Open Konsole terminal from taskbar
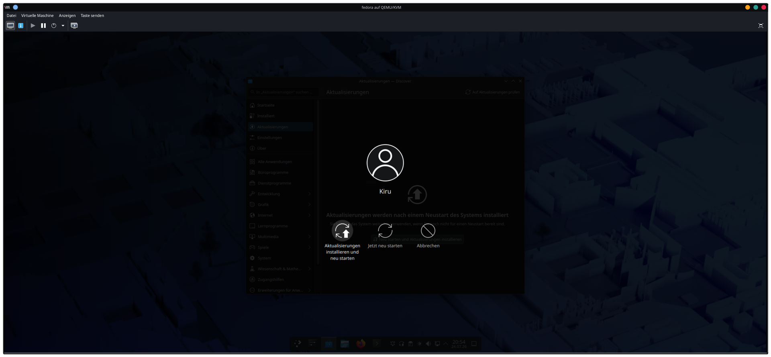 (x=377, y=344)
